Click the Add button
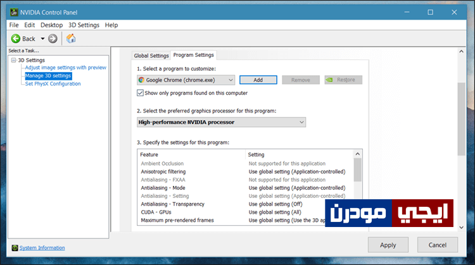475x265 pixels. (258, 80)
